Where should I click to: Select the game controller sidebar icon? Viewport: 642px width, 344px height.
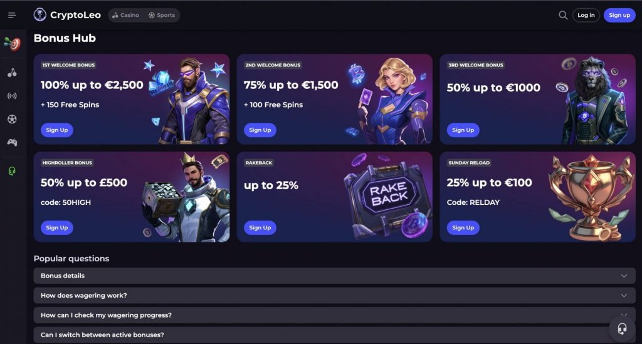coord(13,142)
